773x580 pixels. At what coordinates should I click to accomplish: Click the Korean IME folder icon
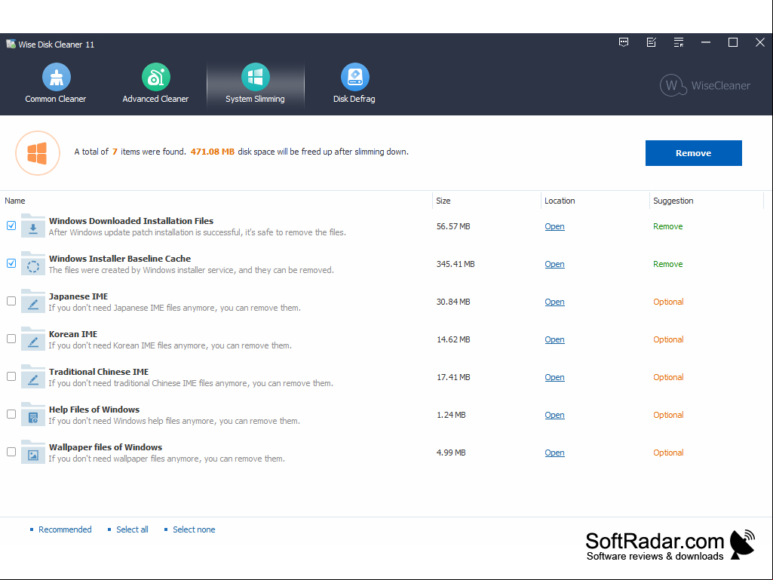point(33,339)
